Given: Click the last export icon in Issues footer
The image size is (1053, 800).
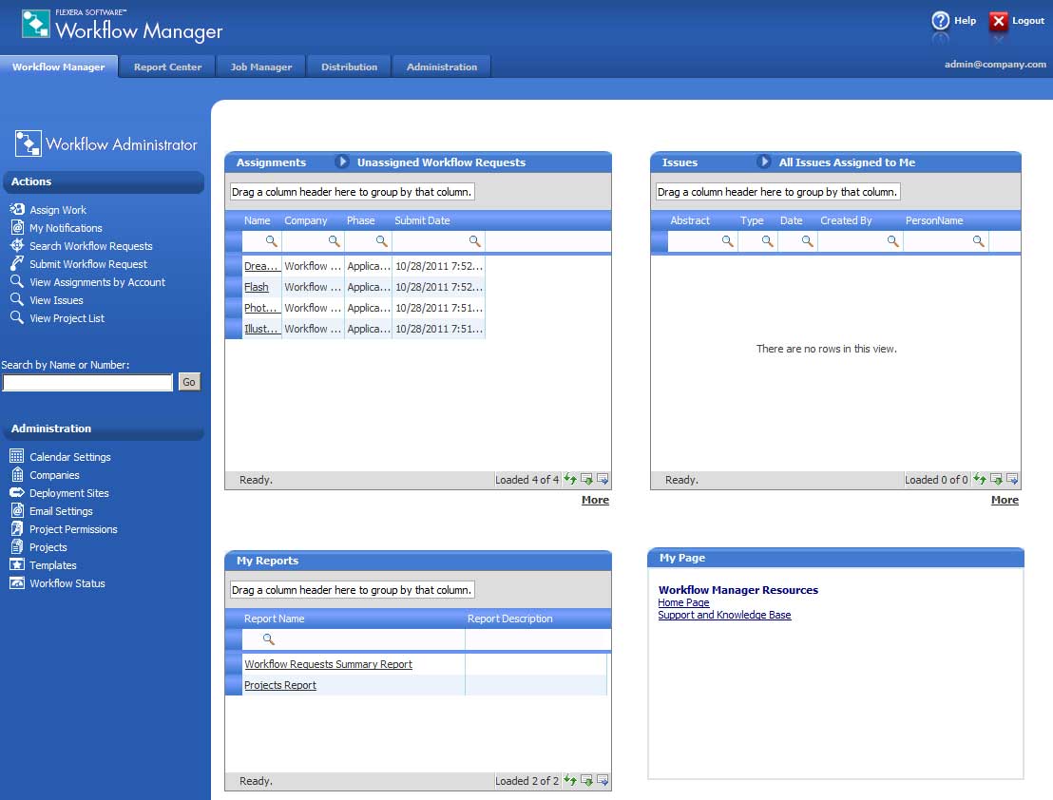Looking at the screenshot, I should (1013, 479).
